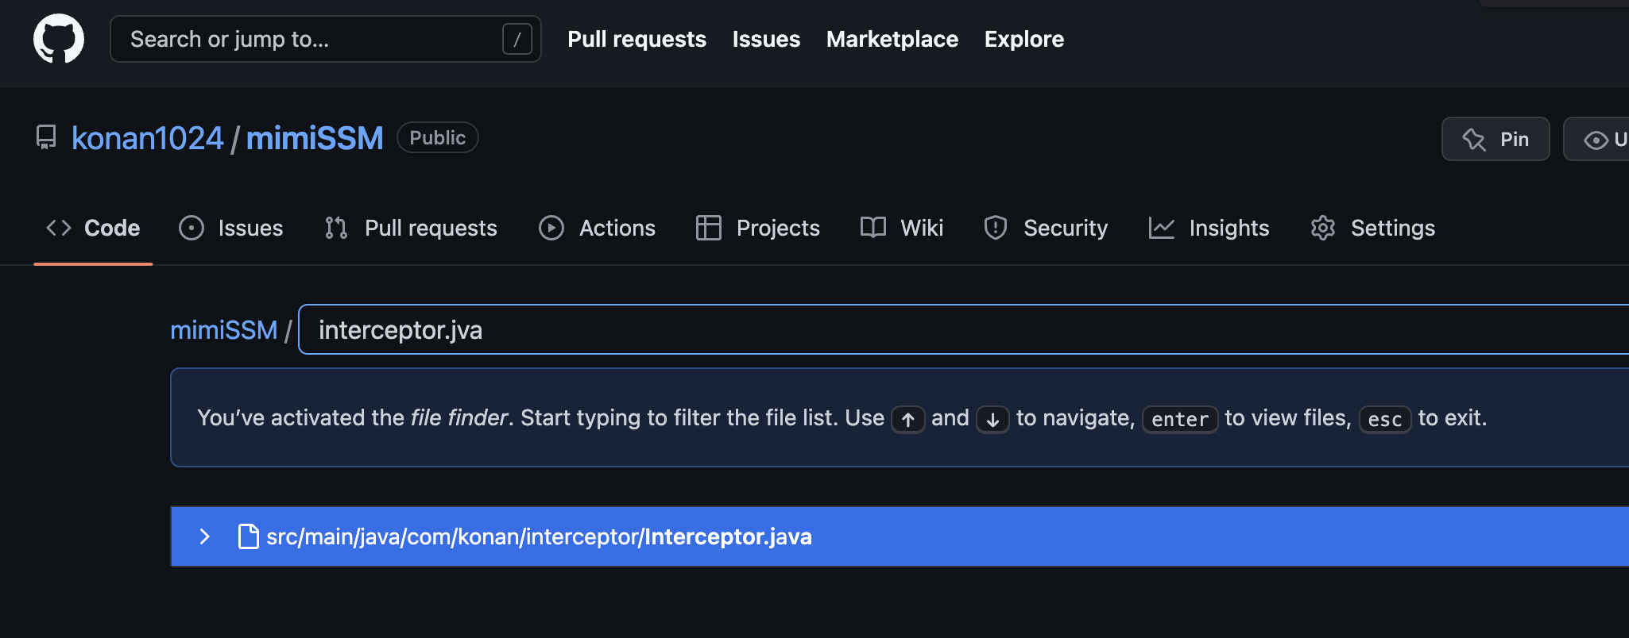Click the slash shortcut key icon
This screenshot has height=638, width=1629.
(x=517, y=39)
